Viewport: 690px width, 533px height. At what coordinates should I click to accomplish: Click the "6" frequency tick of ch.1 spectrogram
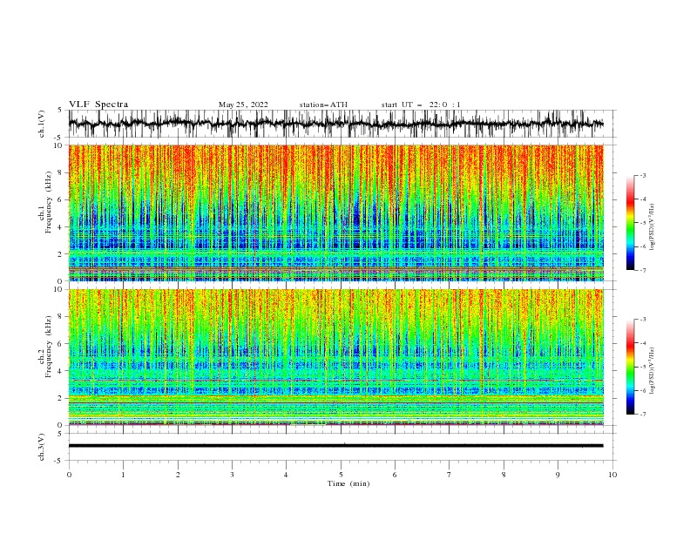click(61, 199)
